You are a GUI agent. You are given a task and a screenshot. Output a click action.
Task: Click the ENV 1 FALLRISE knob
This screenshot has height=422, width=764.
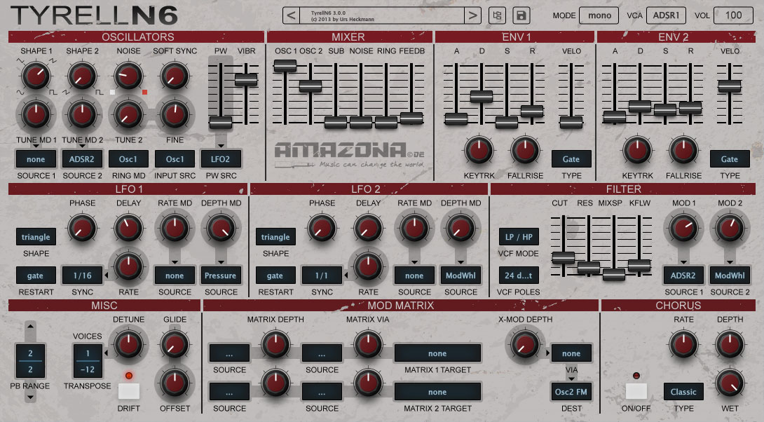pyautogui.click(x=525, y=149)
